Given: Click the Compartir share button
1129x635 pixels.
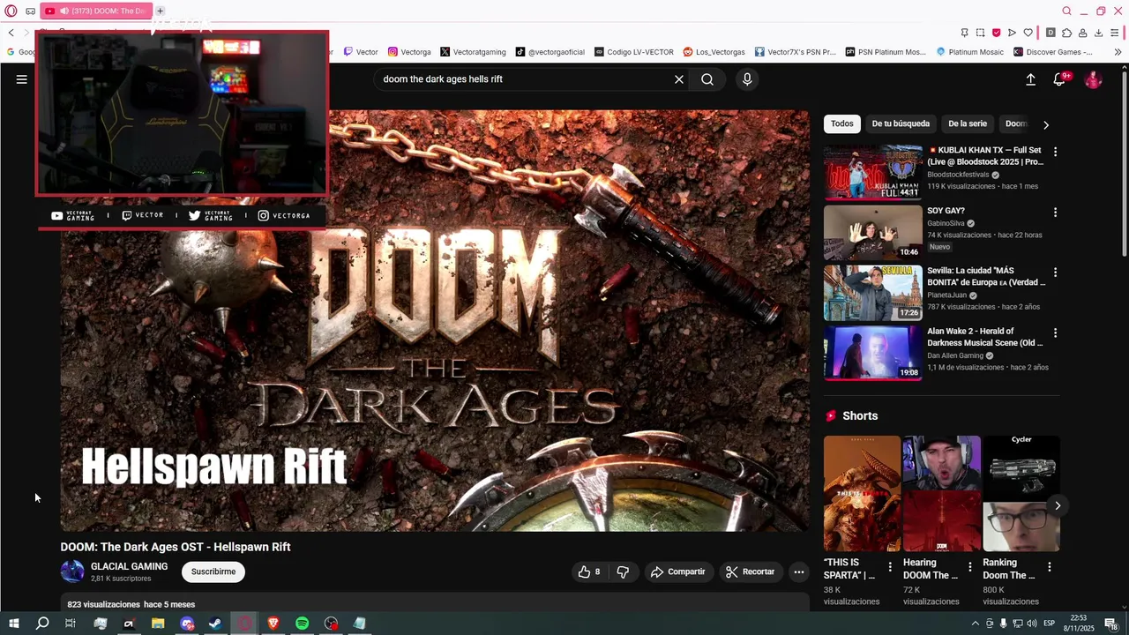Looking at the screenshot, I should coord(677,571).
